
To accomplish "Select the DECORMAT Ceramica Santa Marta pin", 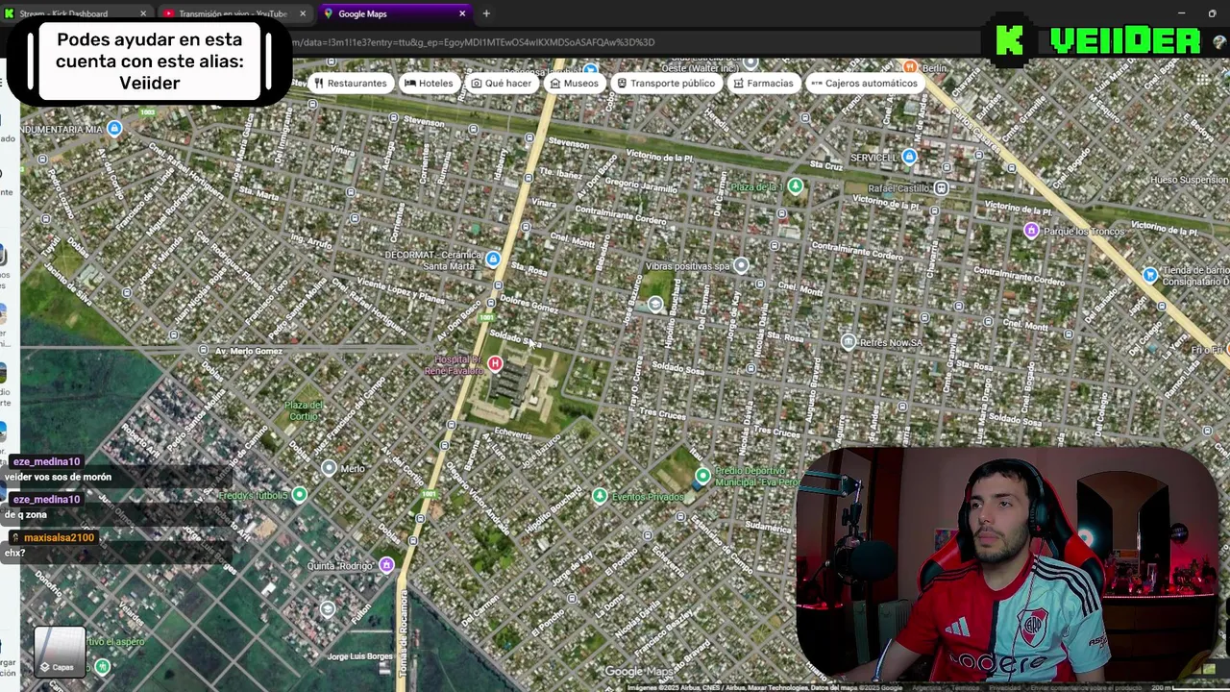I will coord(493,259).
